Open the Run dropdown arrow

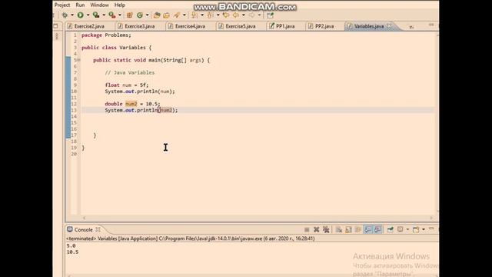(88, 15)
